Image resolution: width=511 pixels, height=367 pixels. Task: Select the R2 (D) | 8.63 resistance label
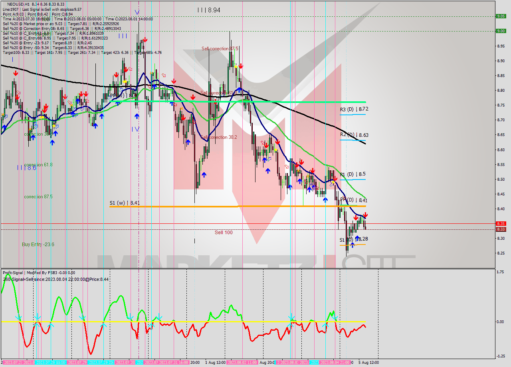(354, 135)
